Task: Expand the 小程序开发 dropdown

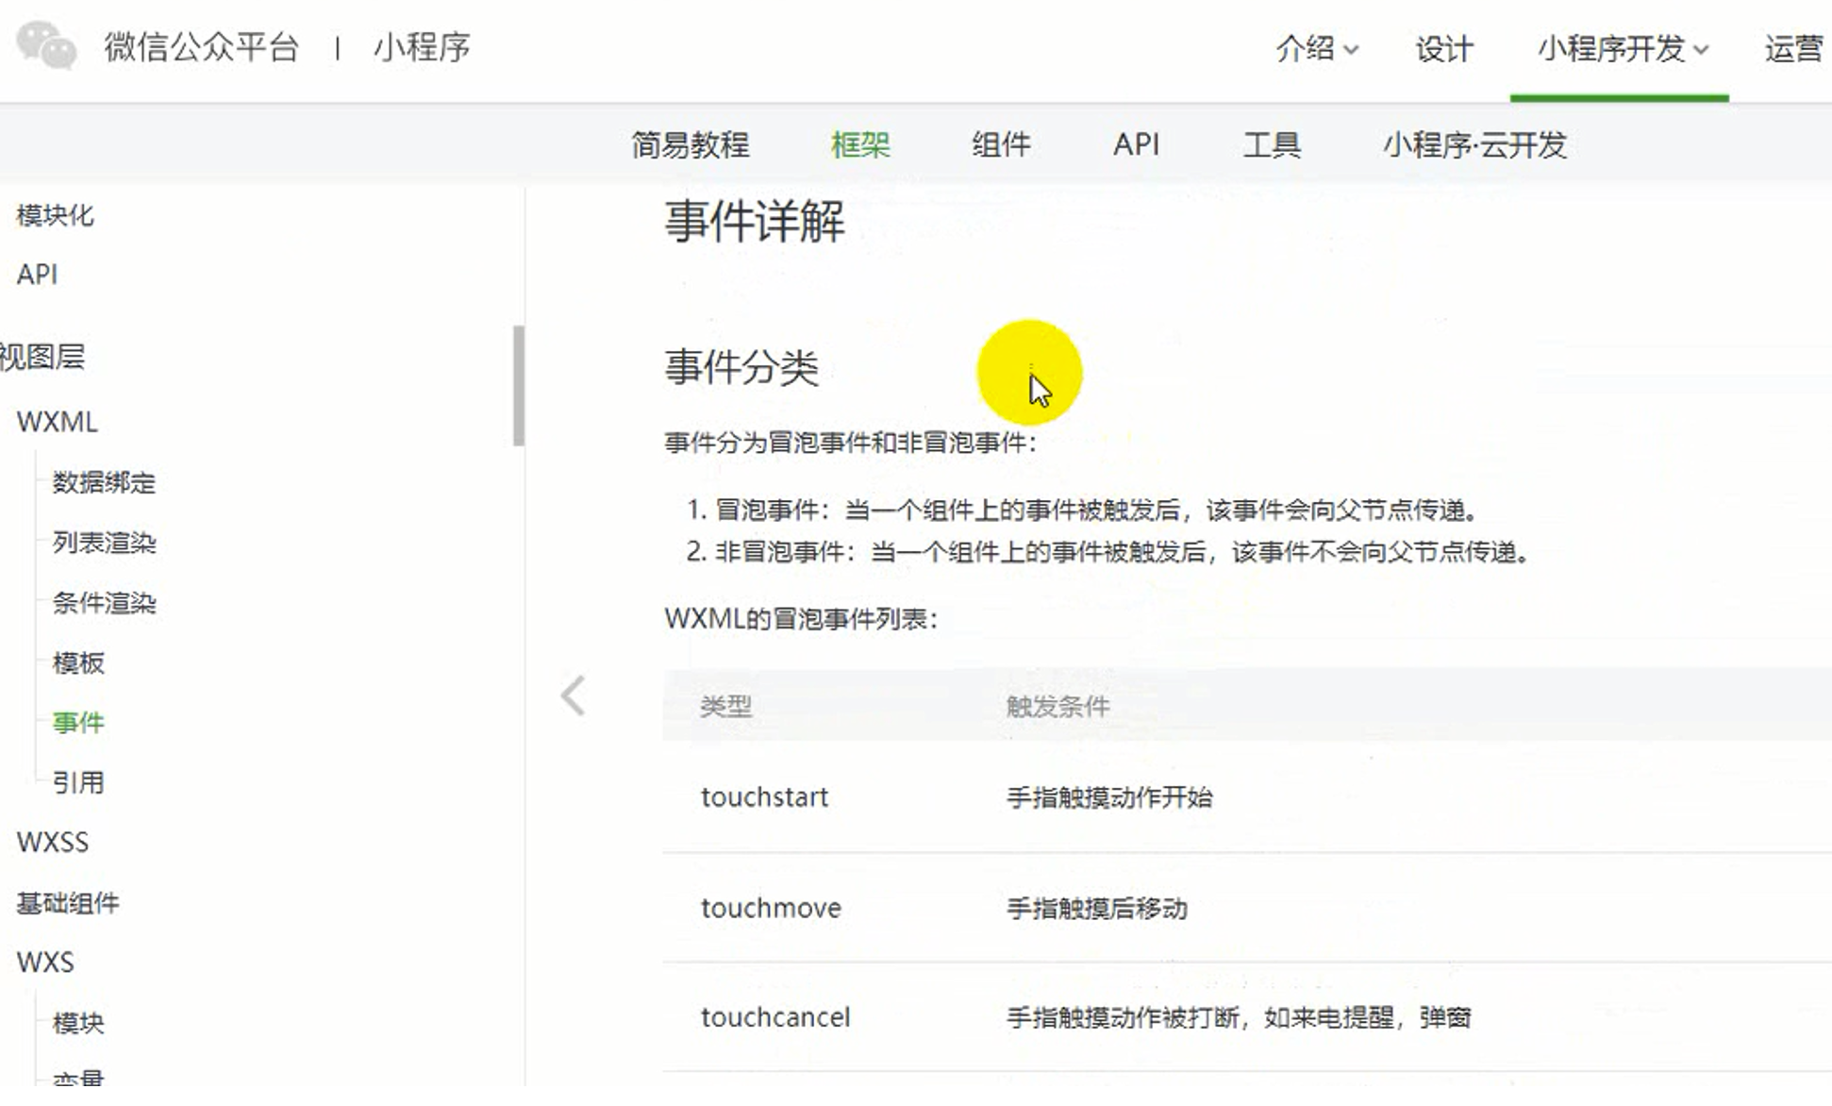Action: (x=1623, y=48)
